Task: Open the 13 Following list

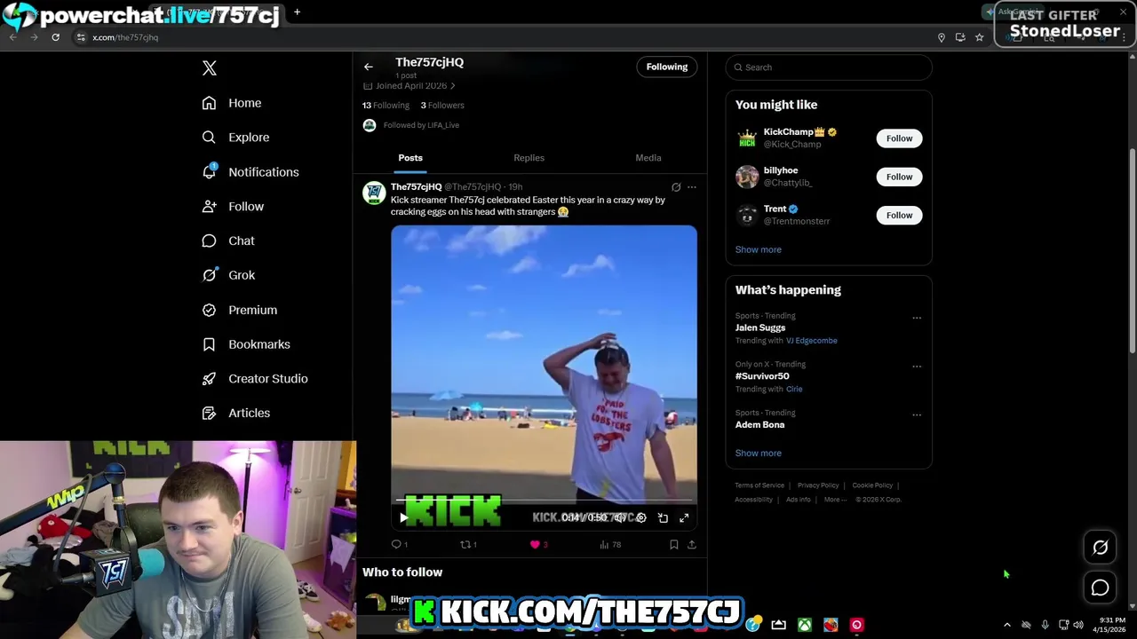Action: point(386,105)
